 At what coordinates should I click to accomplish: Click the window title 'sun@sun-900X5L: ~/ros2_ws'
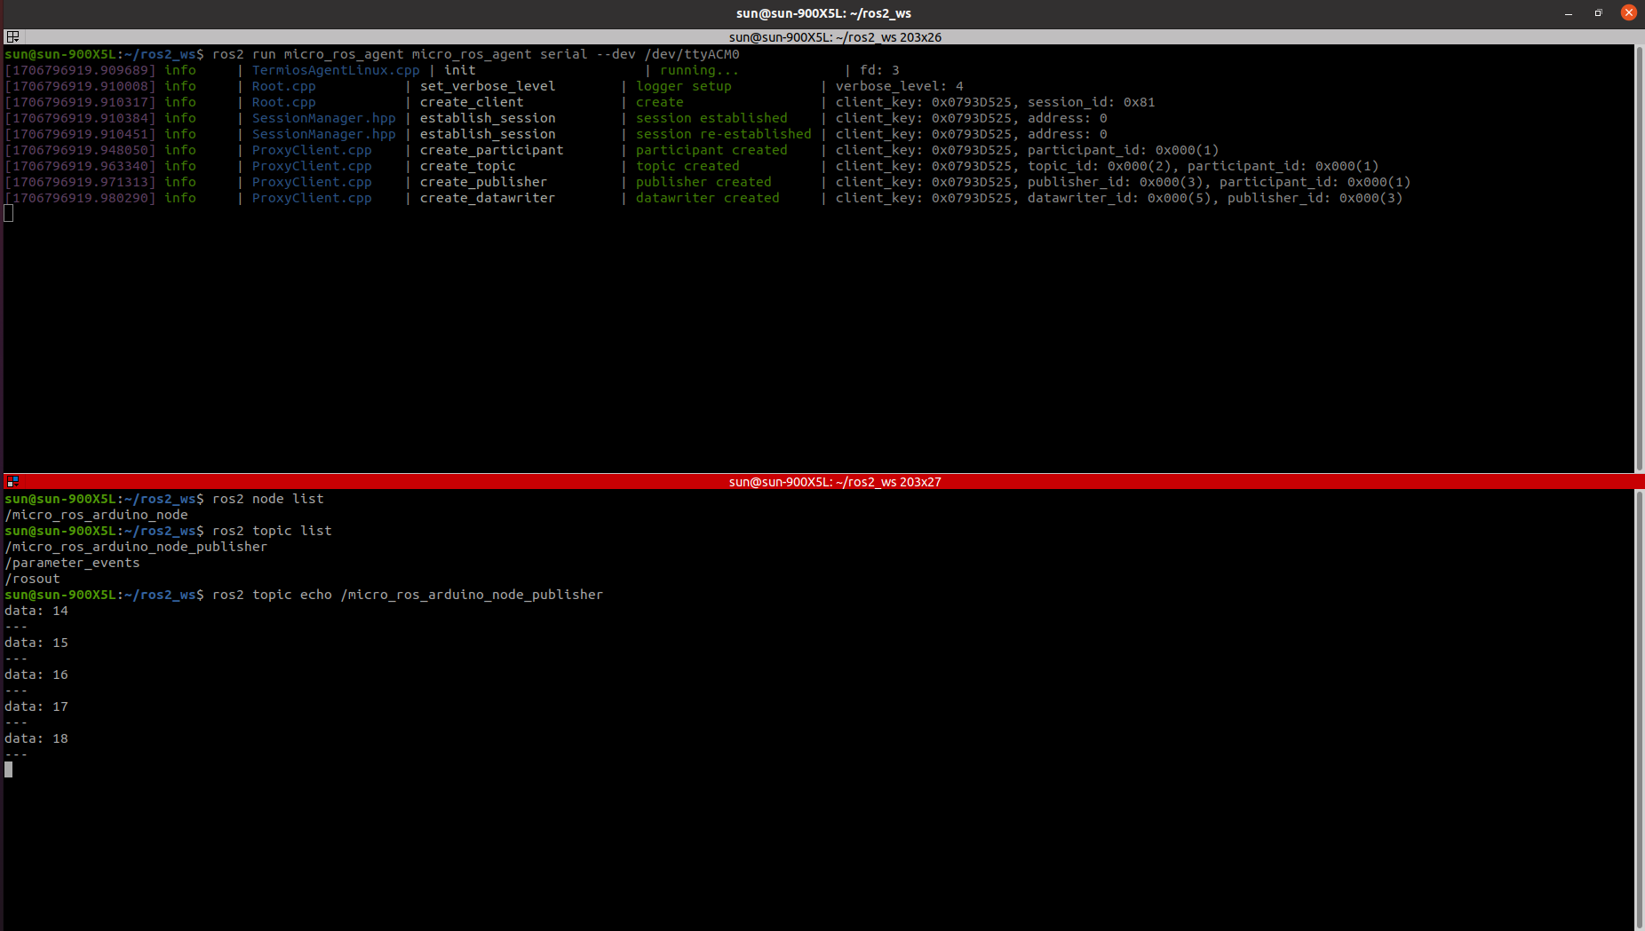pyautogui.click(x=823, y=13)
